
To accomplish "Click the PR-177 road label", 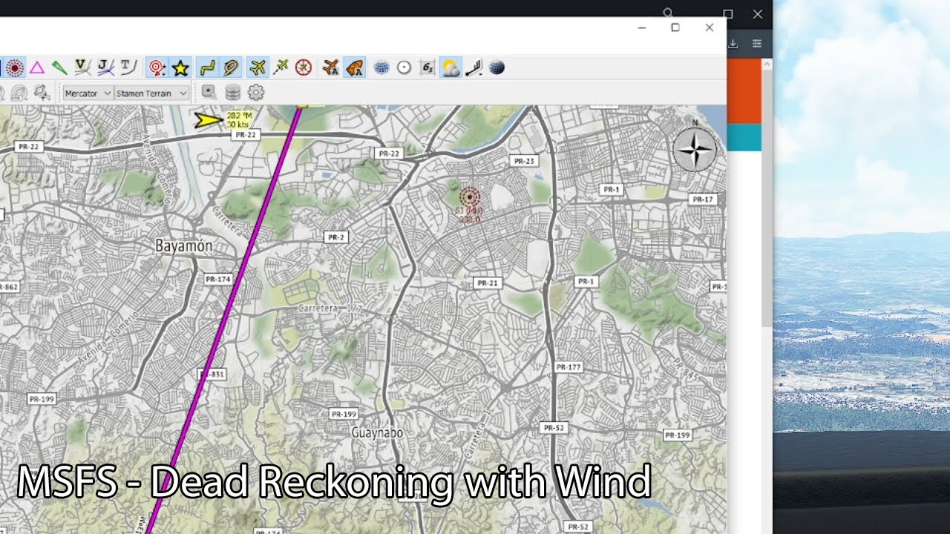I will coord(569,367).
